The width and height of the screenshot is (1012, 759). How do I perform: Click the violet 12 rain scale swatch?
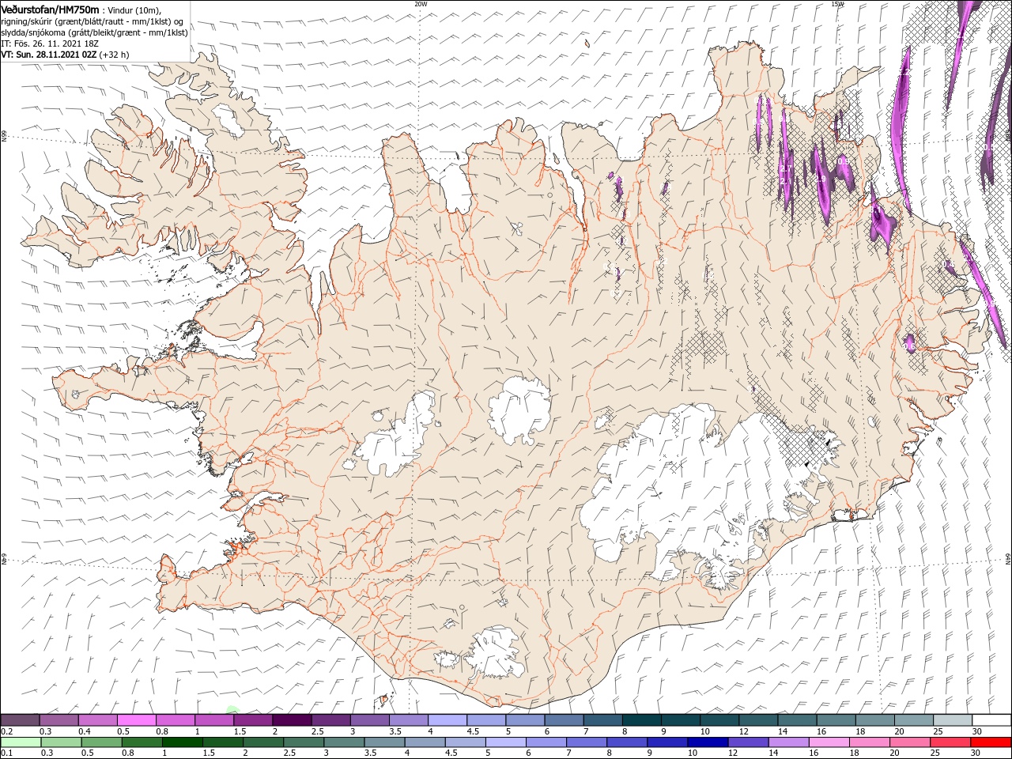pos(748,742)
